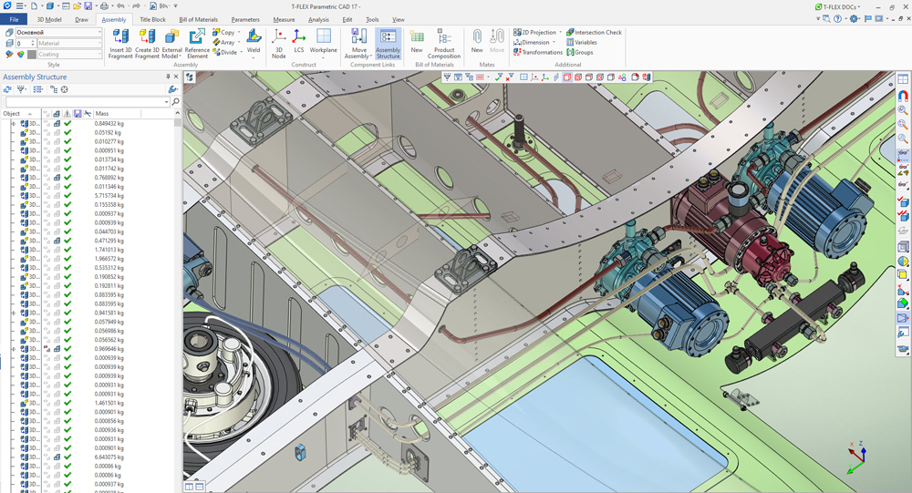
Task: Create New Bill of Materials
Action: 417,41
